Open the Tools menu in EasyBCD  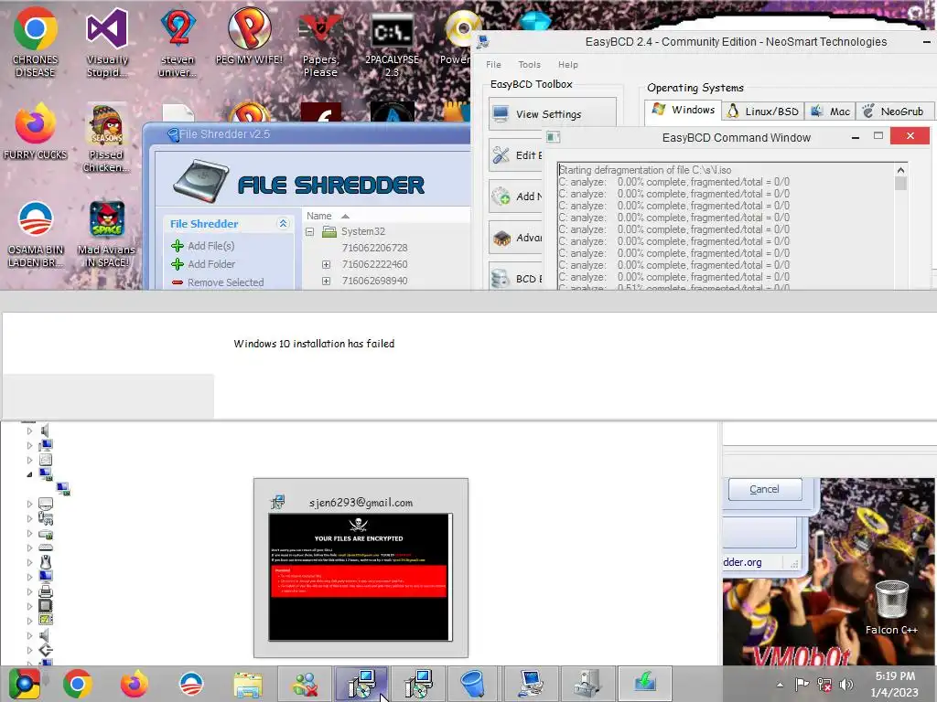[x=530, y=65]
